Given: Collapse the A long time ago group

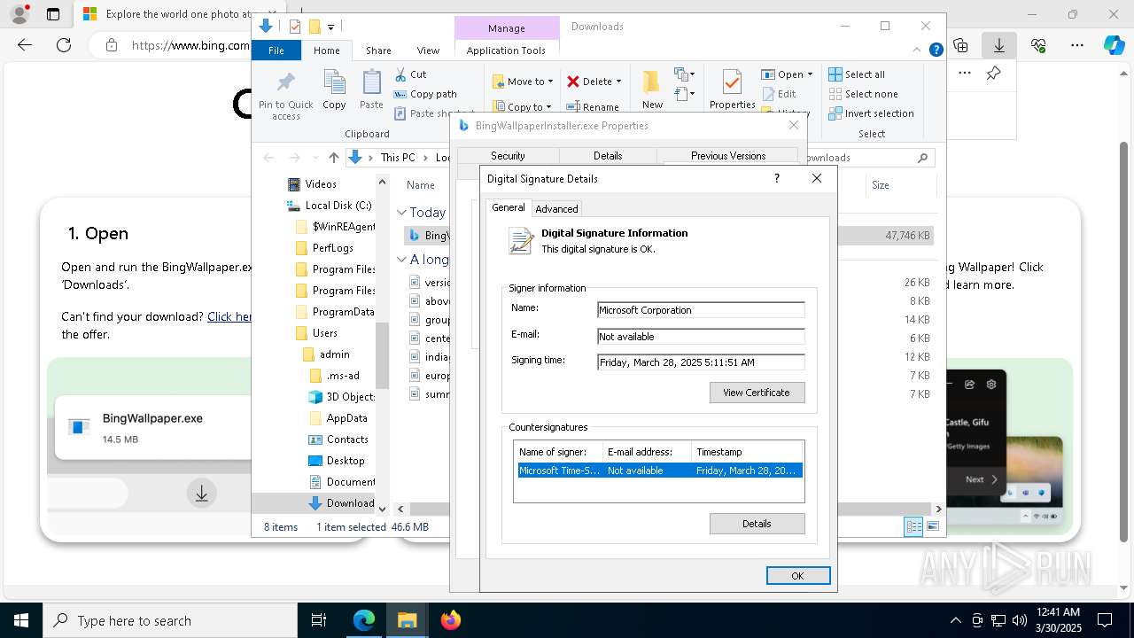Looking at the screenshot, I should [x=401, y=260].
